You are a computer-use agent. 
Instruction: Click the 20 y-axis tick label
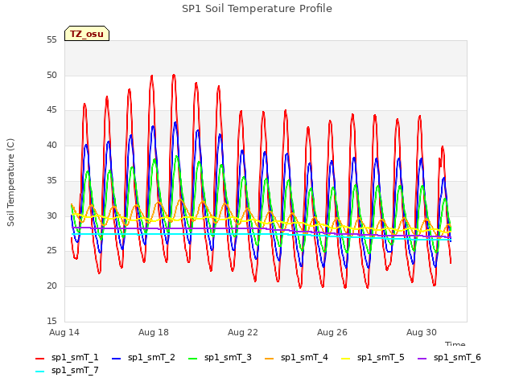pos(51,286)
